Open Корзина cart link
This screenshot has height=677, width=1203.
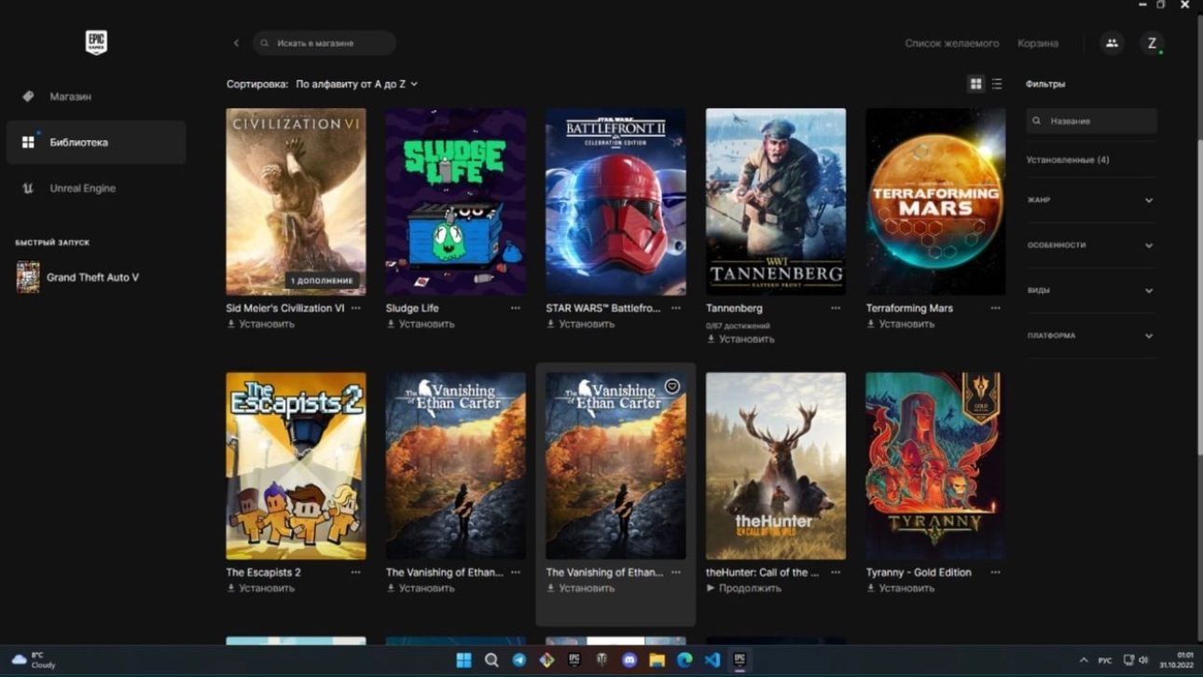tap(1038, 43)
